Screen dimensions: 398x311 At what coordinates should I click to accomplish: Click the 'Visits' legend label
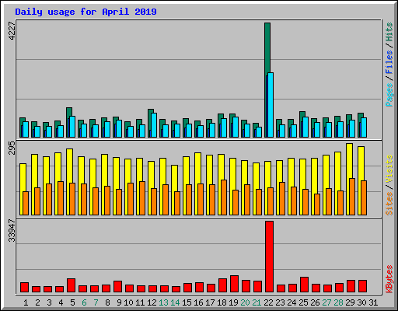coord(389,169)
